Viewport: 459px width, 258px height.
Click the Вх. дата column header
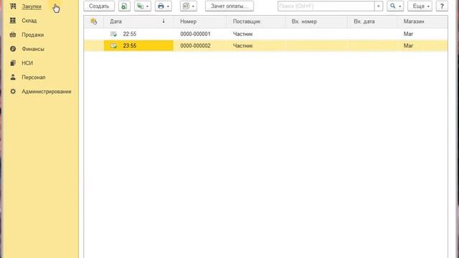pos(372,21)
